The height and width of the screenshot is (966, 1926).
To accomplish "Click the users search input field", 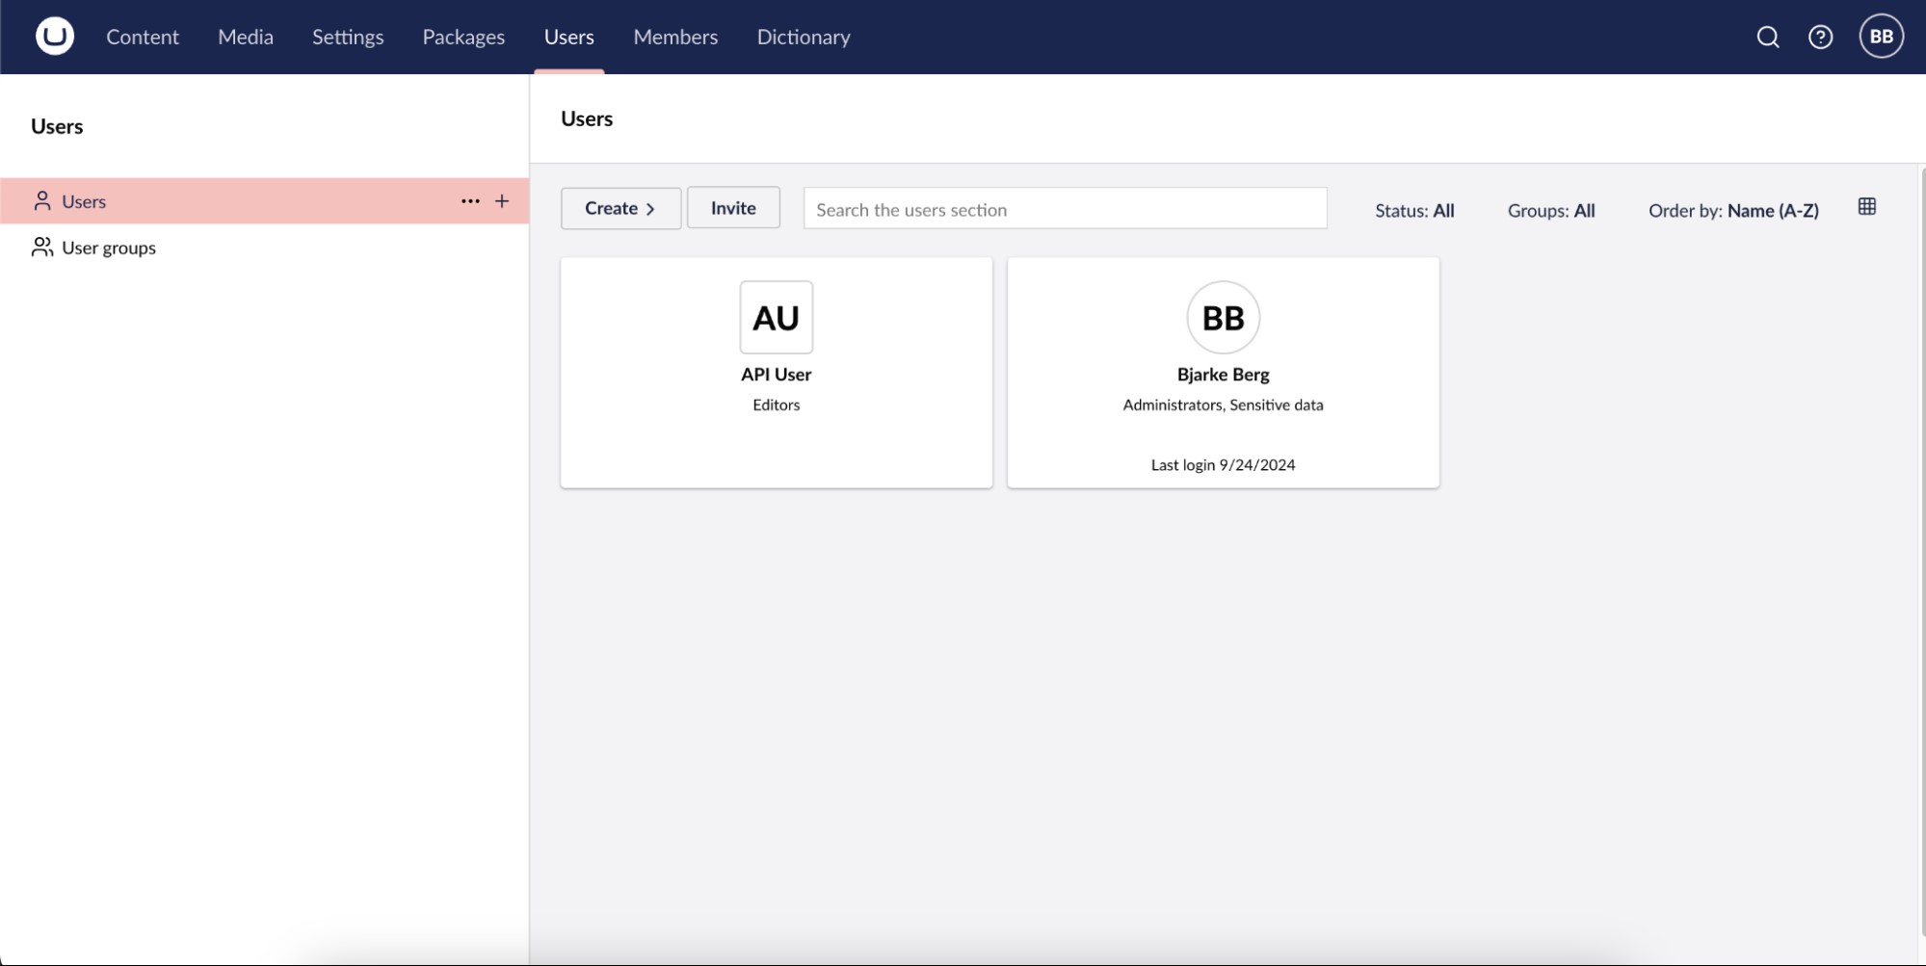I will pyautogui.click(x=1065, y=208).
